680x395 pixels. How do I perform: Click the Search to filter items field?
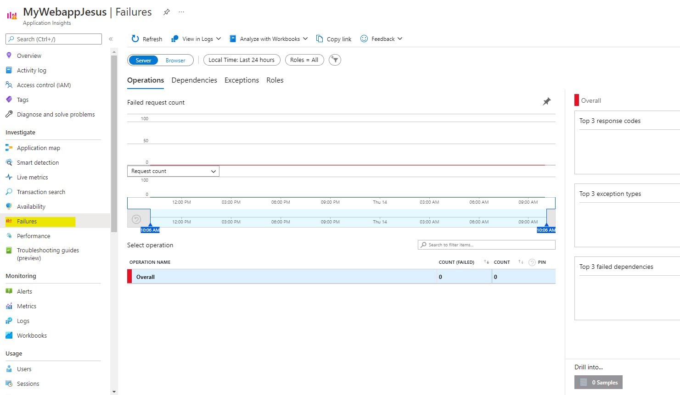[487, 245]
